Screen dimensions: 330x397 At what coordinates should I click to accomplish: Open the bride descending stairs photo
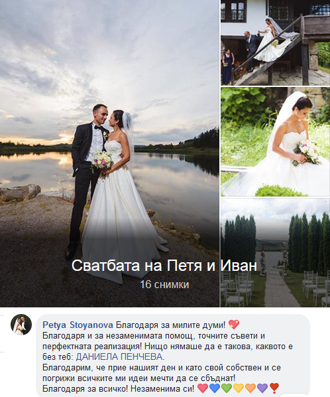(x=276, y=42)
